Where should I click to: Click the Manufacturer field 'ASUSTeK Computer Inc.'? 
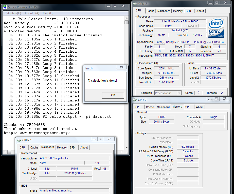tap(74, 158)
